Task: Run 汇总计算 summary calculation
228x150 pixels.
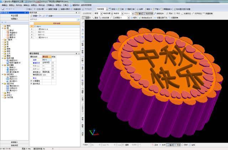Action: point(39,9)
